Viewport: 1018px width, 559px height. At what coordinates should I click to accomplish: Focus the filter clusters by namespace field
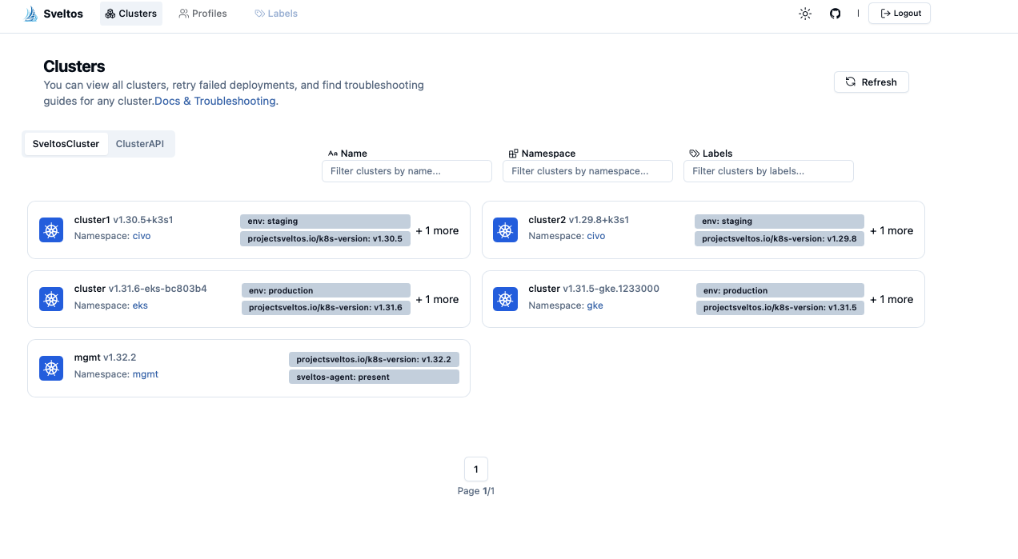587,171
